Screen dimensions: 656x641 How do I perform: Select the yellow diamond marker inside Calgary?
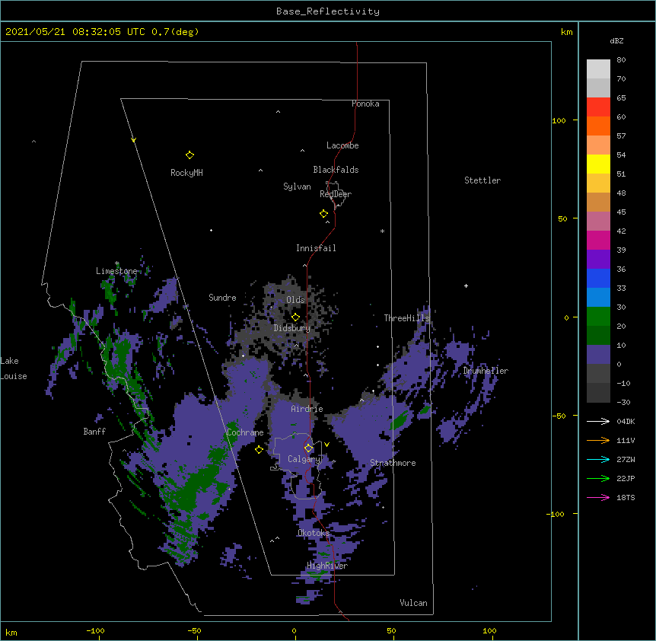pyautogui.click(x=308, y=448)
